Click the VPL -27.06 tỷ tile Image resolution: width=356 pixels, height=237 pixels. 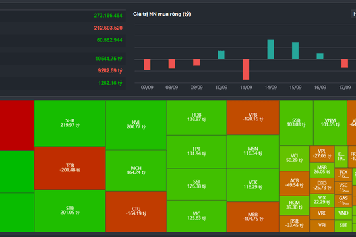pos(322,154)
